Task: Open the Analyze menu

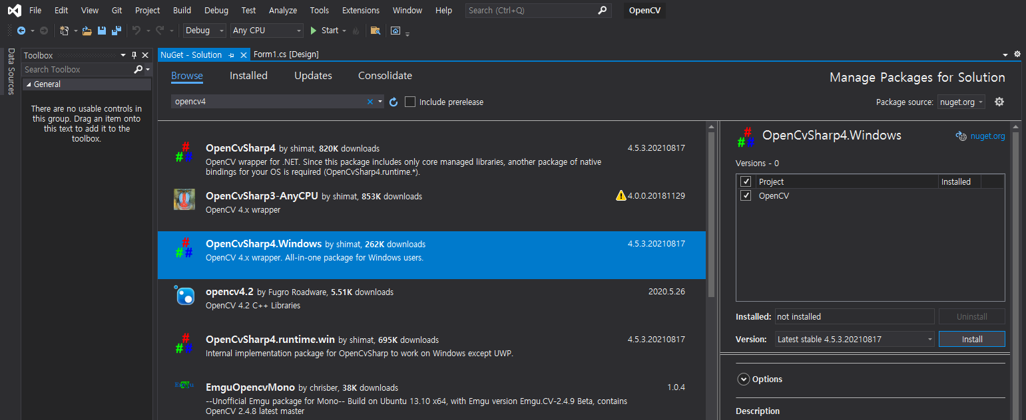Action: (x=283, y=10)
